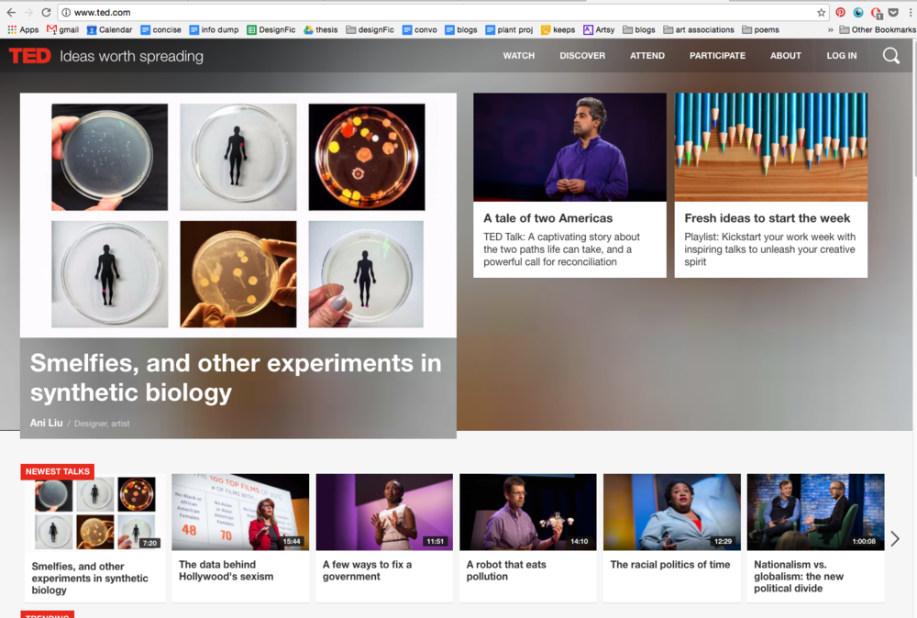
Task: Open 'A robot that eats pollution' title
Action: pos(506,570)
